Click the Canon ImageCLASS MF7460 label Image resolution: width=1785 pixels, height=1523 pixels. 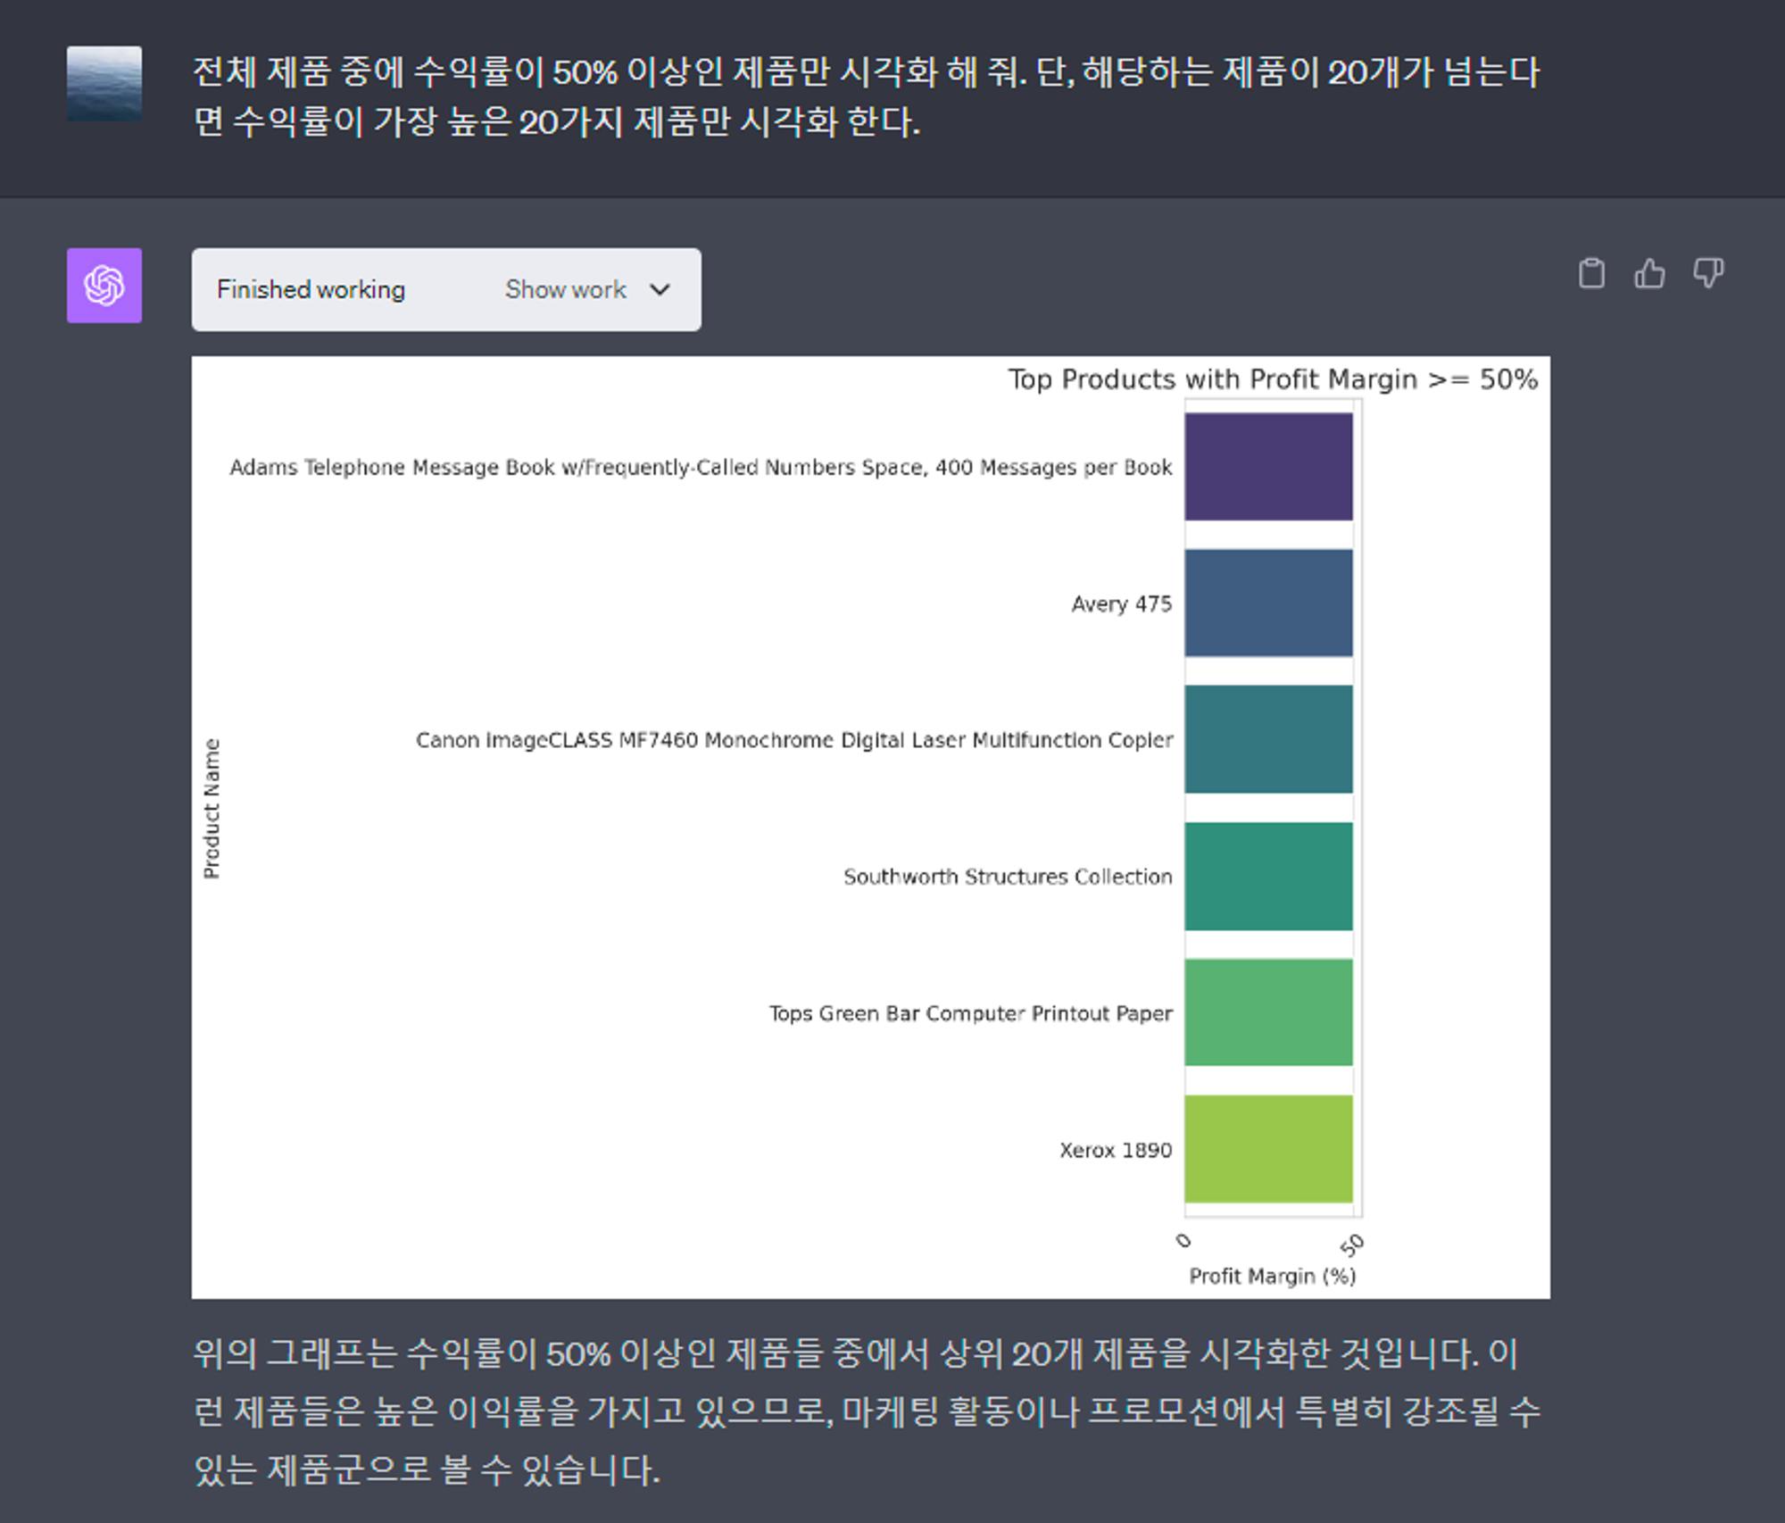[794, 740]
